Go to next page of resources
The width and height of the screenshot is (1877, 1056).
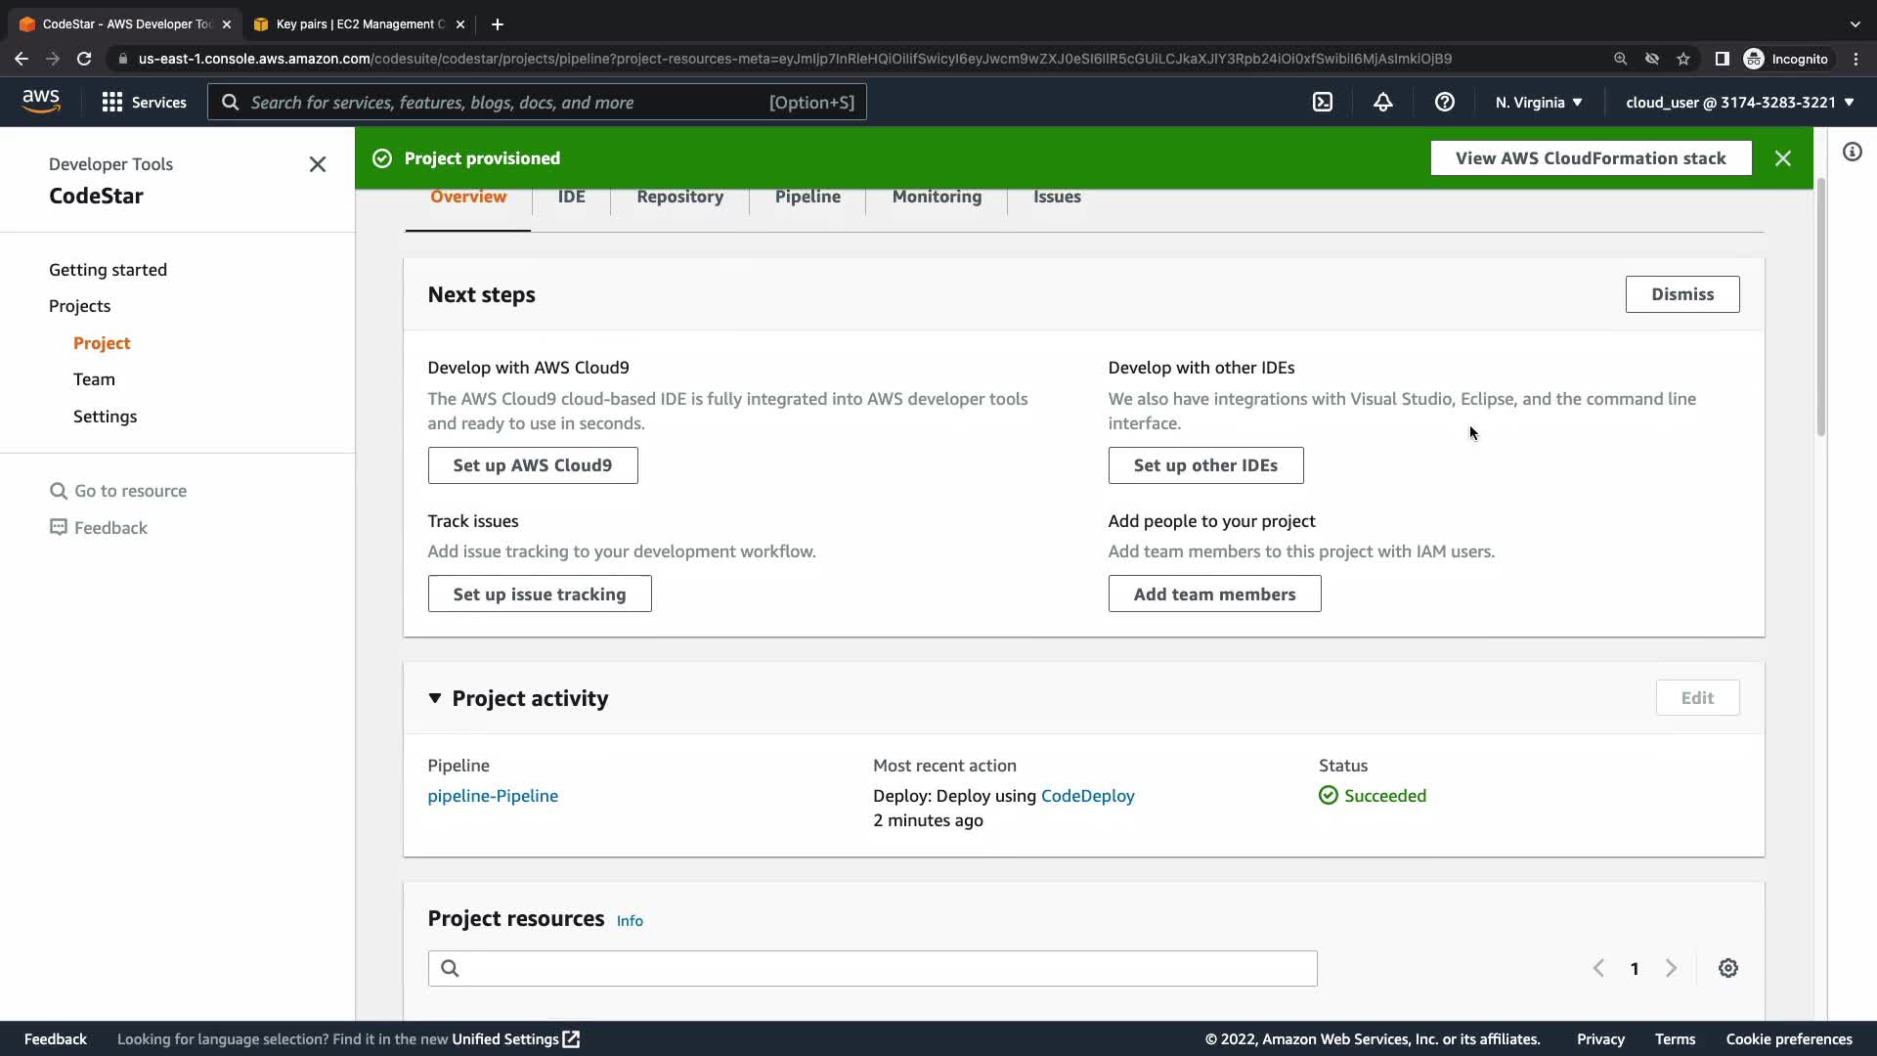tap(1672, 968)
